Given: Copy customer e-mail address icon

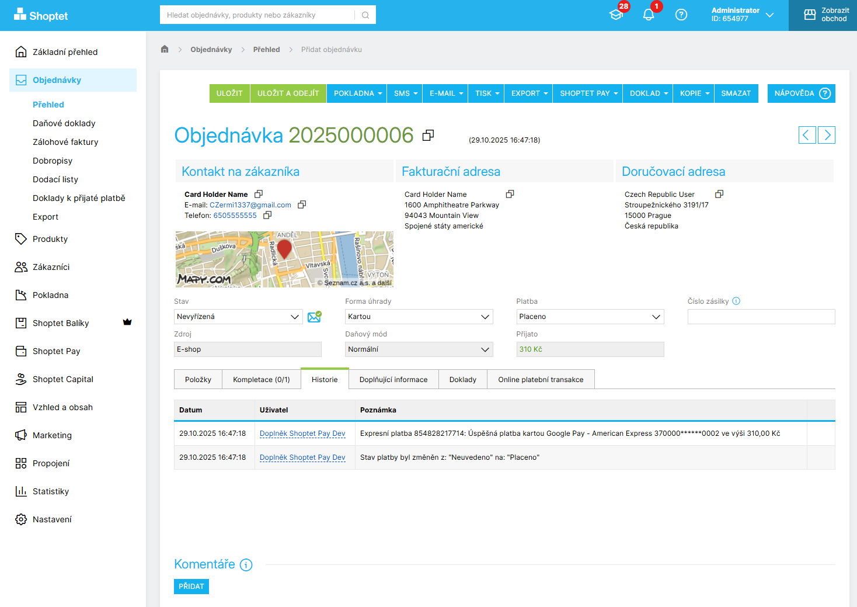Looking at the screenshot, I should 302,205.
